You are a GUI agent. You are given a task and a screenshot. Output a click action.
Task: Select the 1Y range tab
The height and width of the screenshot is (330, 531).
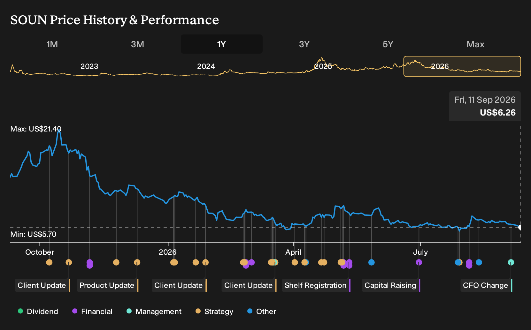[221, 44]
